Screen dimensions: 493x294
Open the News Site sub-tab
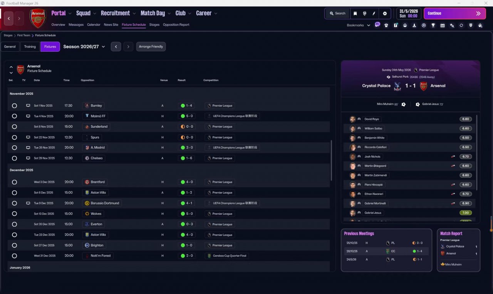click(111, 25)
